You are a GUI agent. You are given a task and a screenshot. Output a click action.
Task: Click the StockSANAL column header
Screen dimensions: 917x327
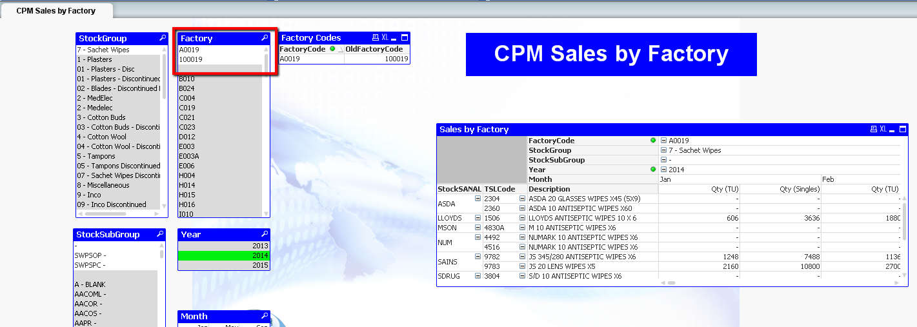coord(459,189)
